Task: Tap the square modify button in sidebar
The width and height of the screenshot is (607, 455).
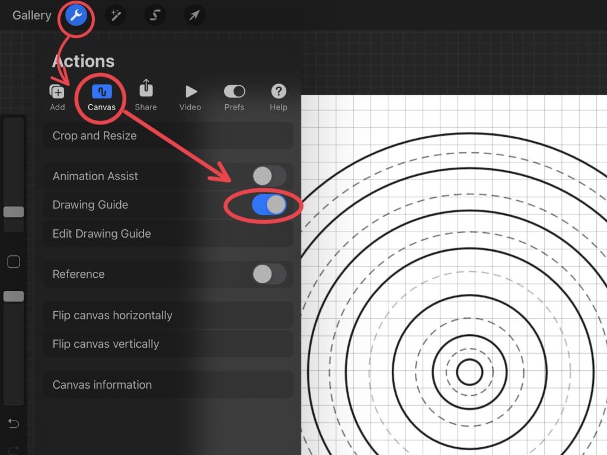Action: tap(14, 262)
